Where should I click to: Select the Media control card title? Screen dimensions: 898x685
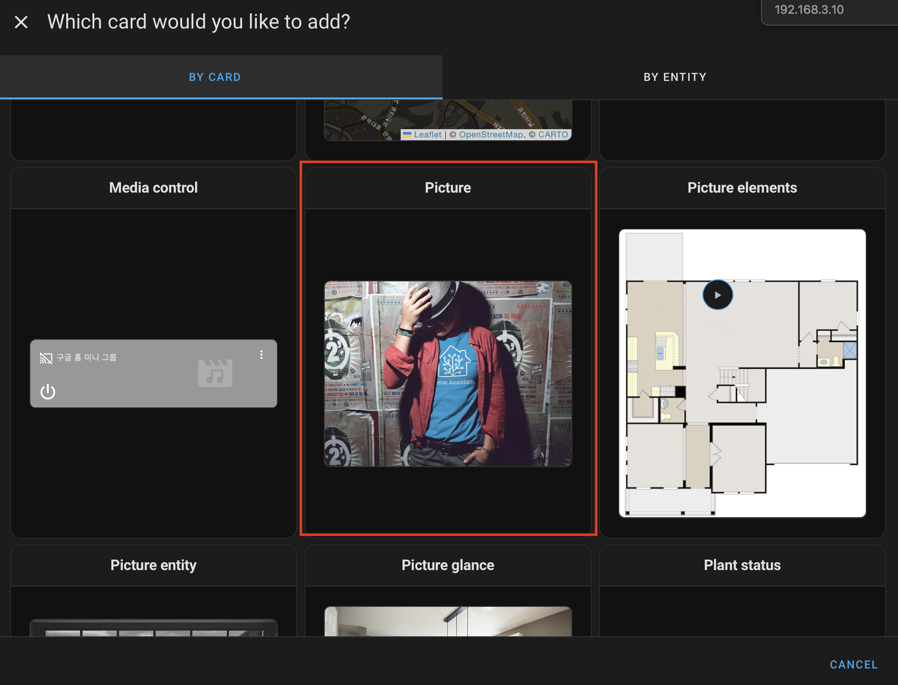[x=153, y=188]
